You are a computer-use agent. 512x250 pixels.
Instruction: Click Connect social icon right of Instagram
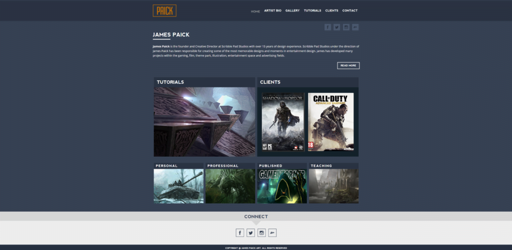click(272, 233)
